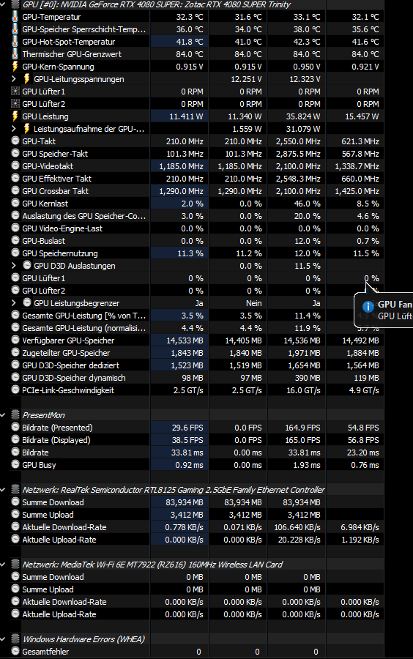The width and height of the screenshot is (413, 659).
Task: Collapse the PresentMon section
Action: point(2,415)
